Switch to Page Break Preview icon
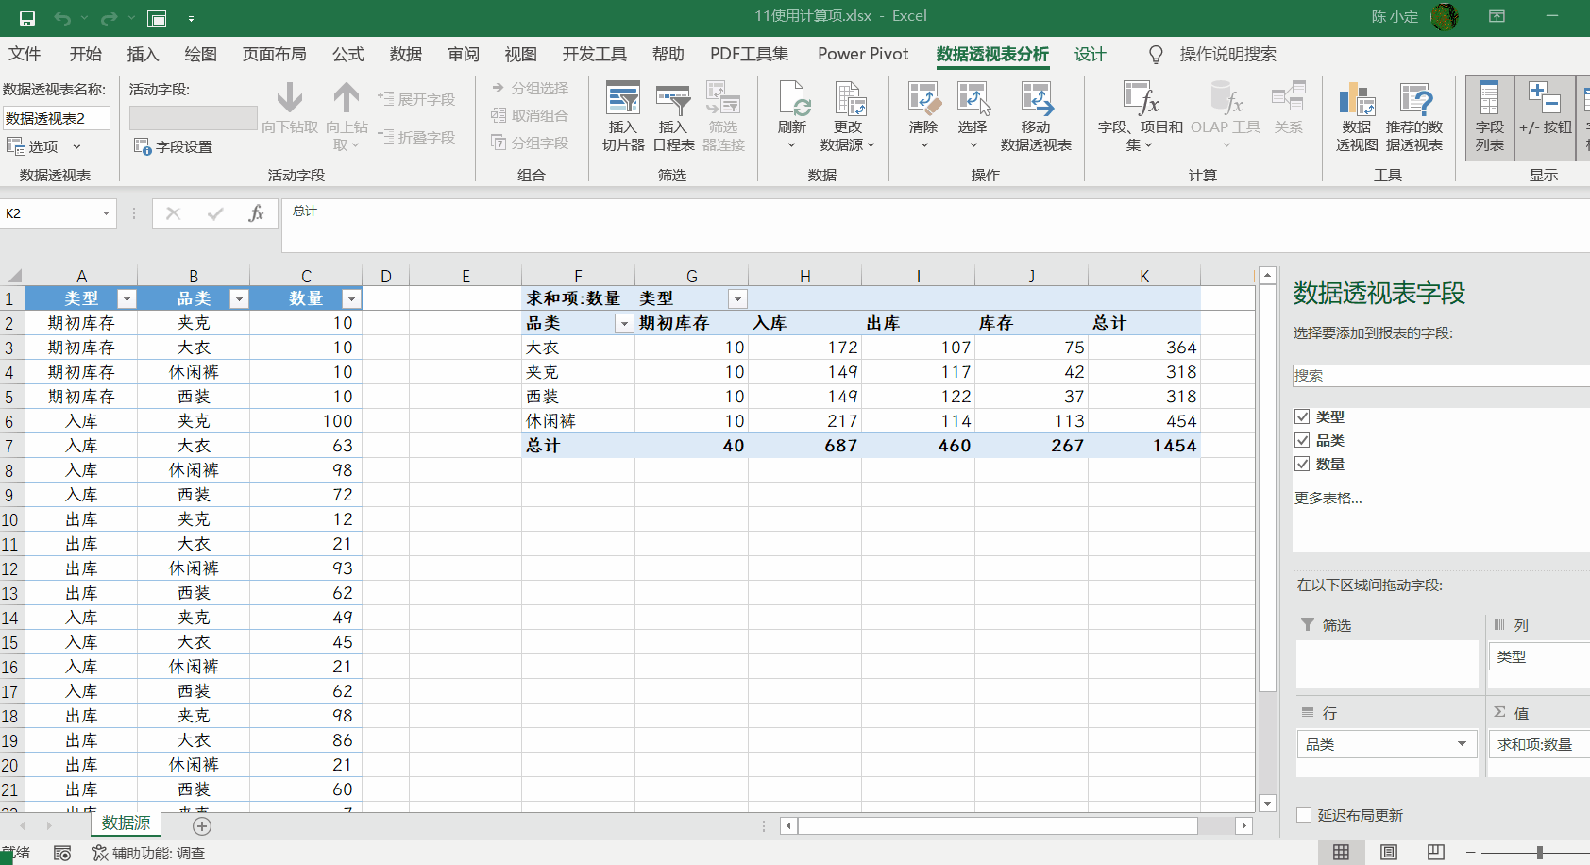Viewport: 1590px width, 865px height. point(1436,853)
